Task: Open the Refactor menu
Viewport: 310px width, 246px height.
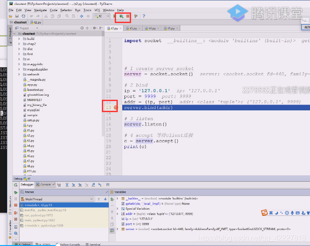Action: (66, 10)
